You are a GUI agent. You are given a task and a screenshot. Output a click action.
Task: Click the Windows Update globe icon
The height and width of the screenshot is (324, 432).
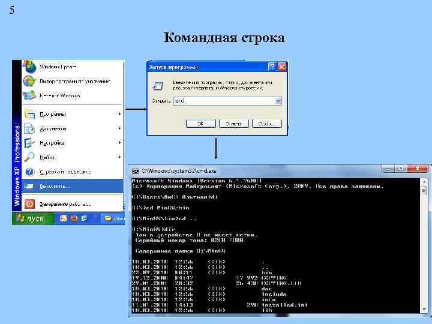point(29,67)
